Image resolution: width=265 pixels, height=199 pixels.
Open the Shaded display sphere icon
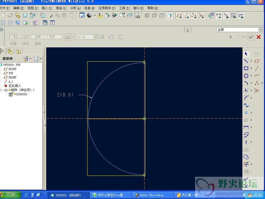click(89, 16)
